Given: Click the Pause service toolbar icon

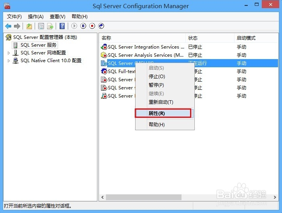Looking at the screenshot, I should [83, 26].
